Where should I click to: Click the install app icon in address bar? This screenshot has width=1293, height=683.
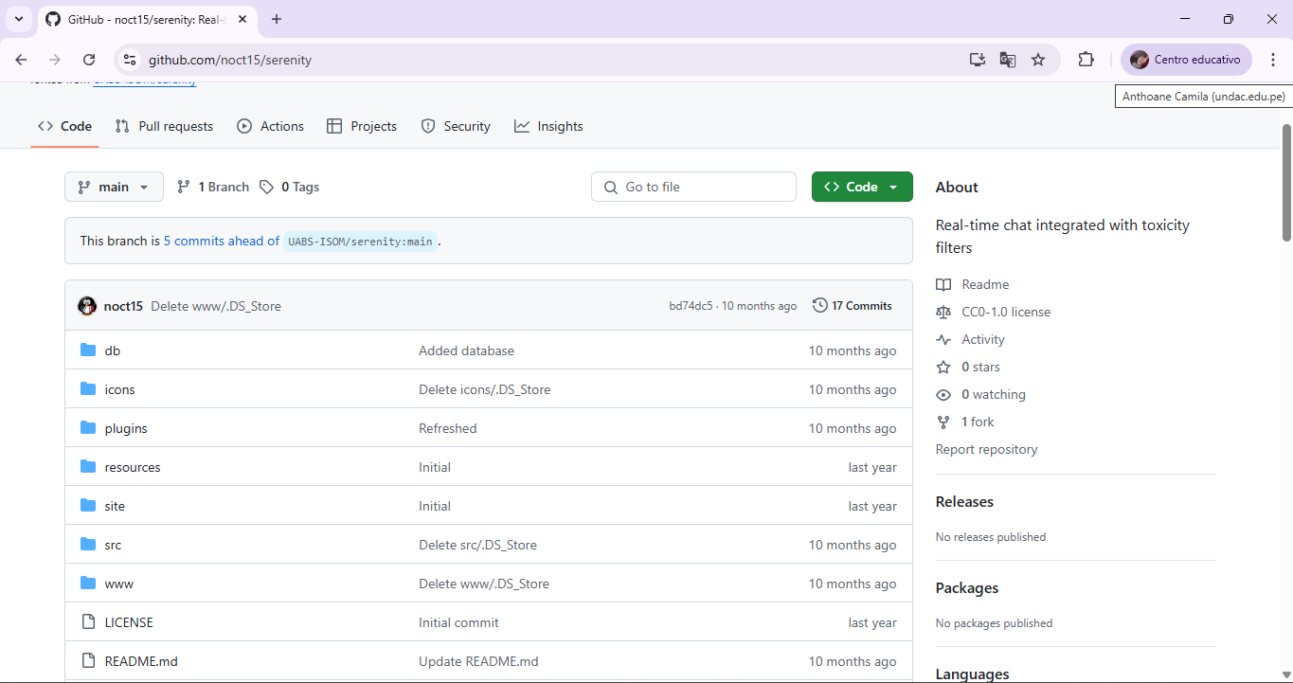pyautogui.click(x=978, y=60)
